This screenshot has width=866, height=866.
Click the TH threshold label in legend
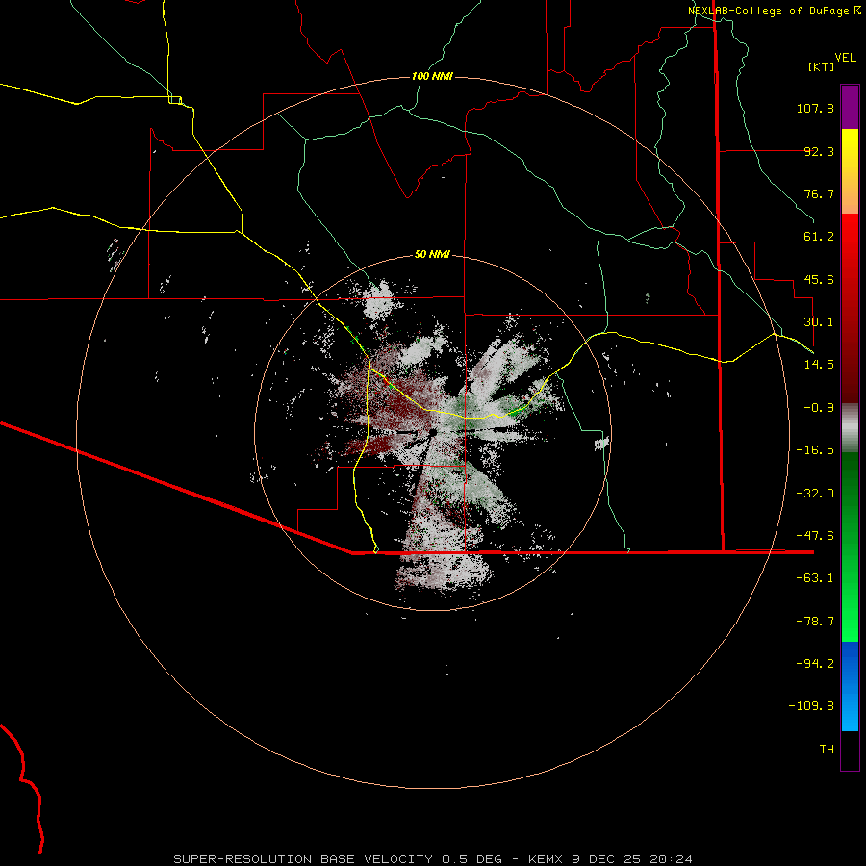pyautogui.click(x=827, y=750)
